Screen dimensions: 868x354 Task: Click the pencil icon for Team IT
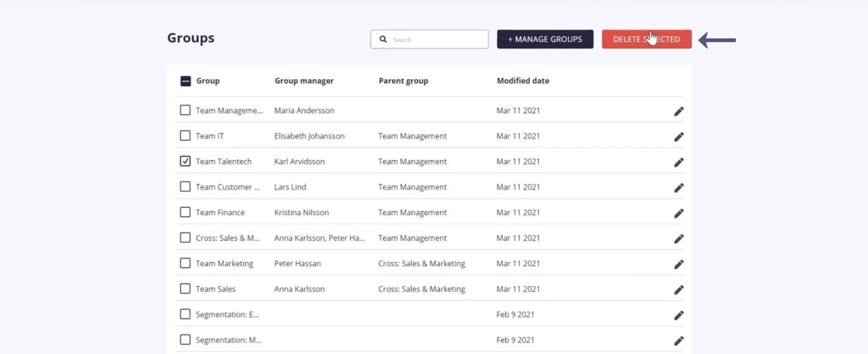(679, 137)
